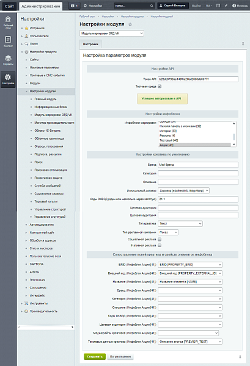Select Акции [41] in the infoblock list

(194, 145)
